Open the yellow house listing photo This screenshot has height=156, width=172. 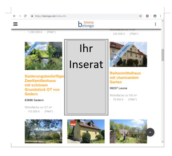tap(86, 131)
